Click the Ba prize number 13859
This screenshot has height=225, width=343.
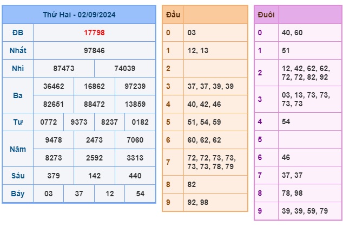pyautogui.click(x=135, y=104)
